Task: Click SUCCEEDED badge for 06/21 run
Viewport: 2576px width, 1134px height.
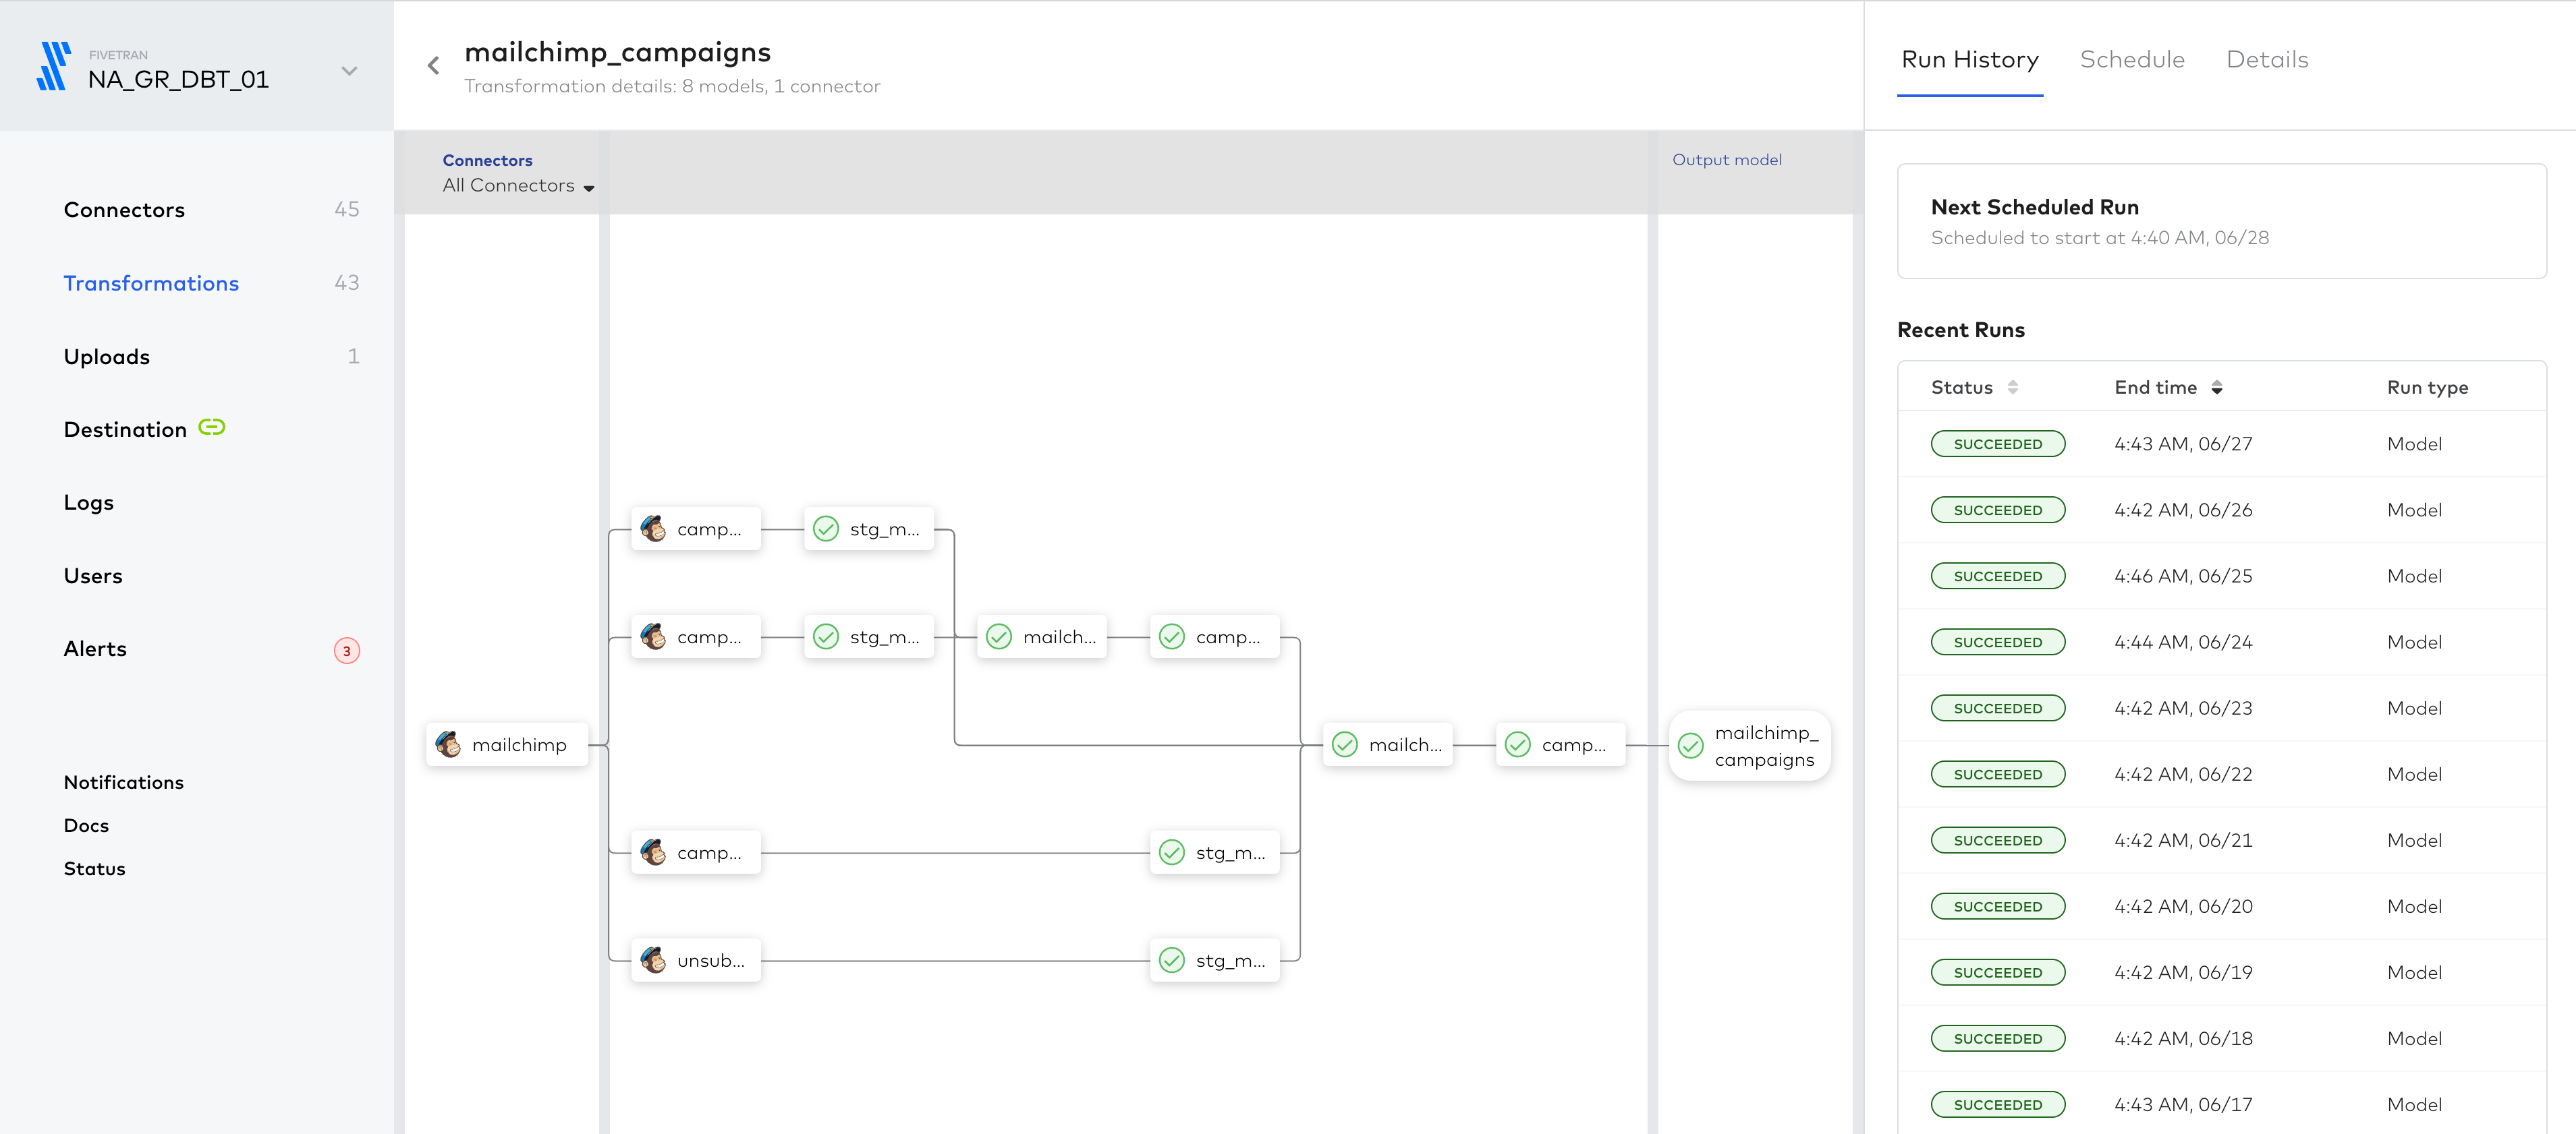Action: click(x=1998, y=840)
